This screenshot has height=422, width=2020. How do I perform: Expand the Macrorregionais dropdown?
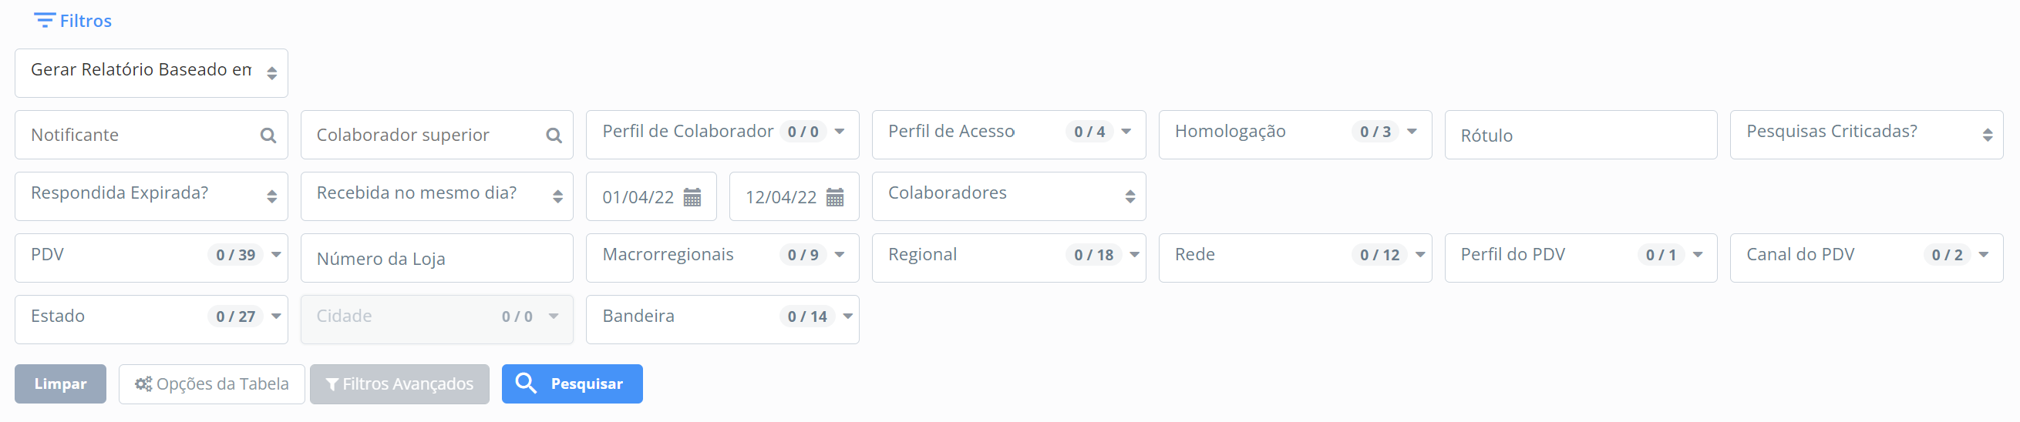pyautogui.click(x=839, y=254)
